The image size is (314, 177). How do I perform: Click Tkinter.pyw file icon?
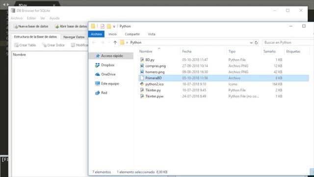pyautogui.click(x=142, y=96)
